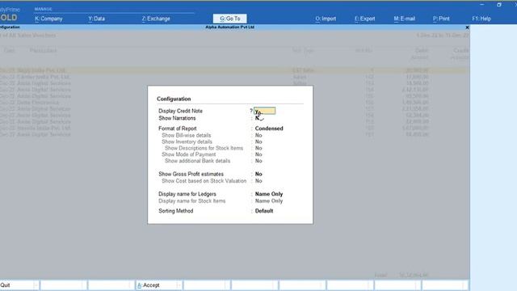Open the Y: Data menu

click(x=96, y=19)
